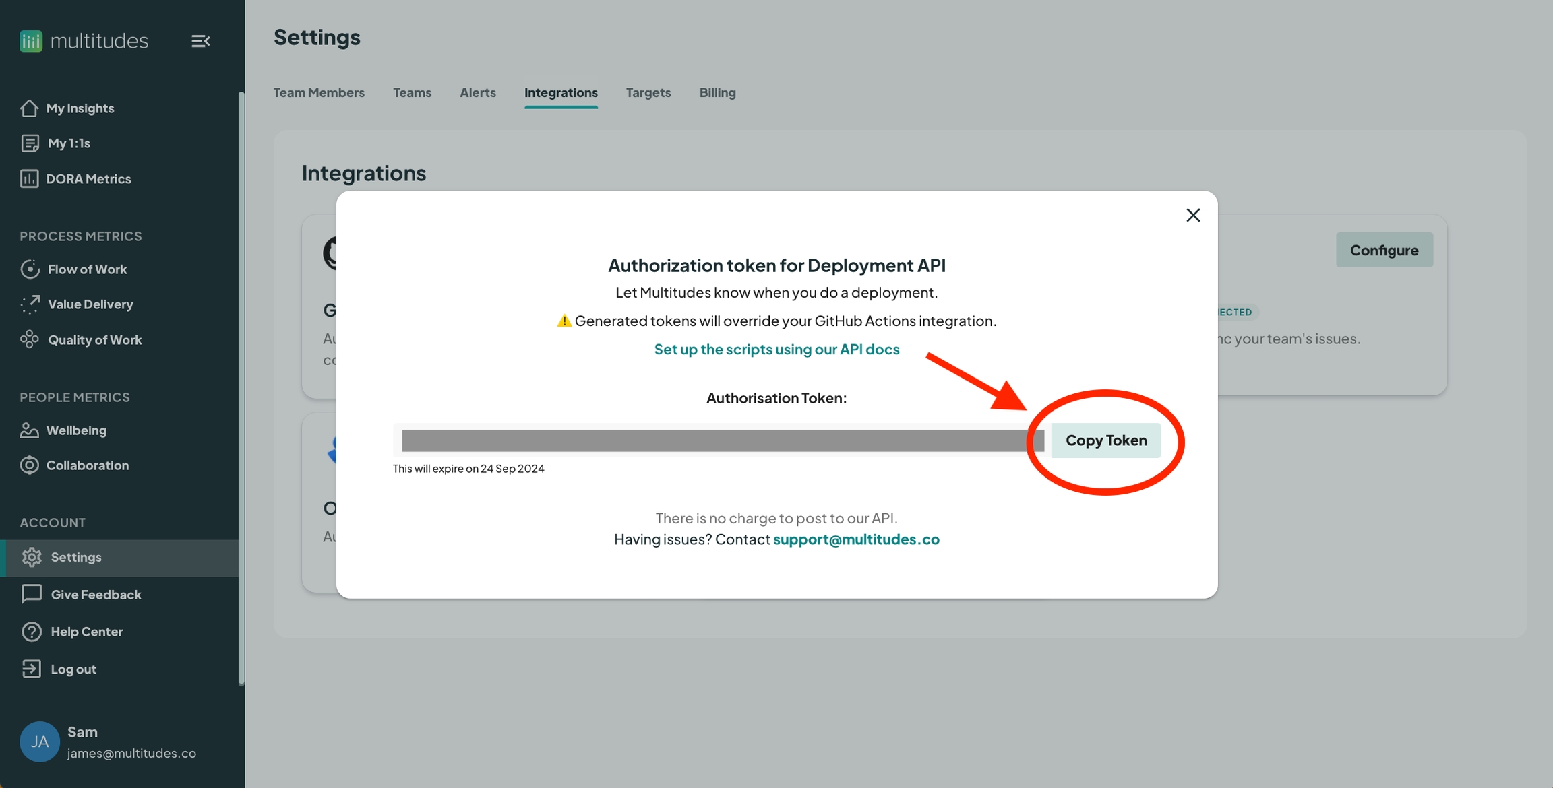1553x788 pixels.
Task: Click the Value Delivery arrow icon
Action: 30,304
